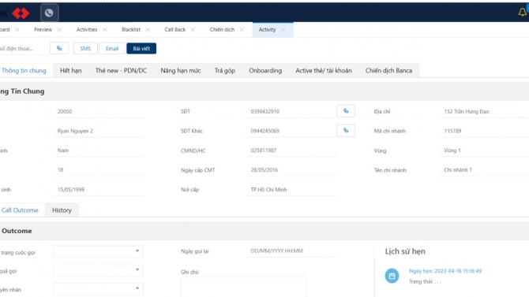The height and width of the screenshot is (297, 529).
Task: Select the Call Outcome tab
Action: (20, 210)
